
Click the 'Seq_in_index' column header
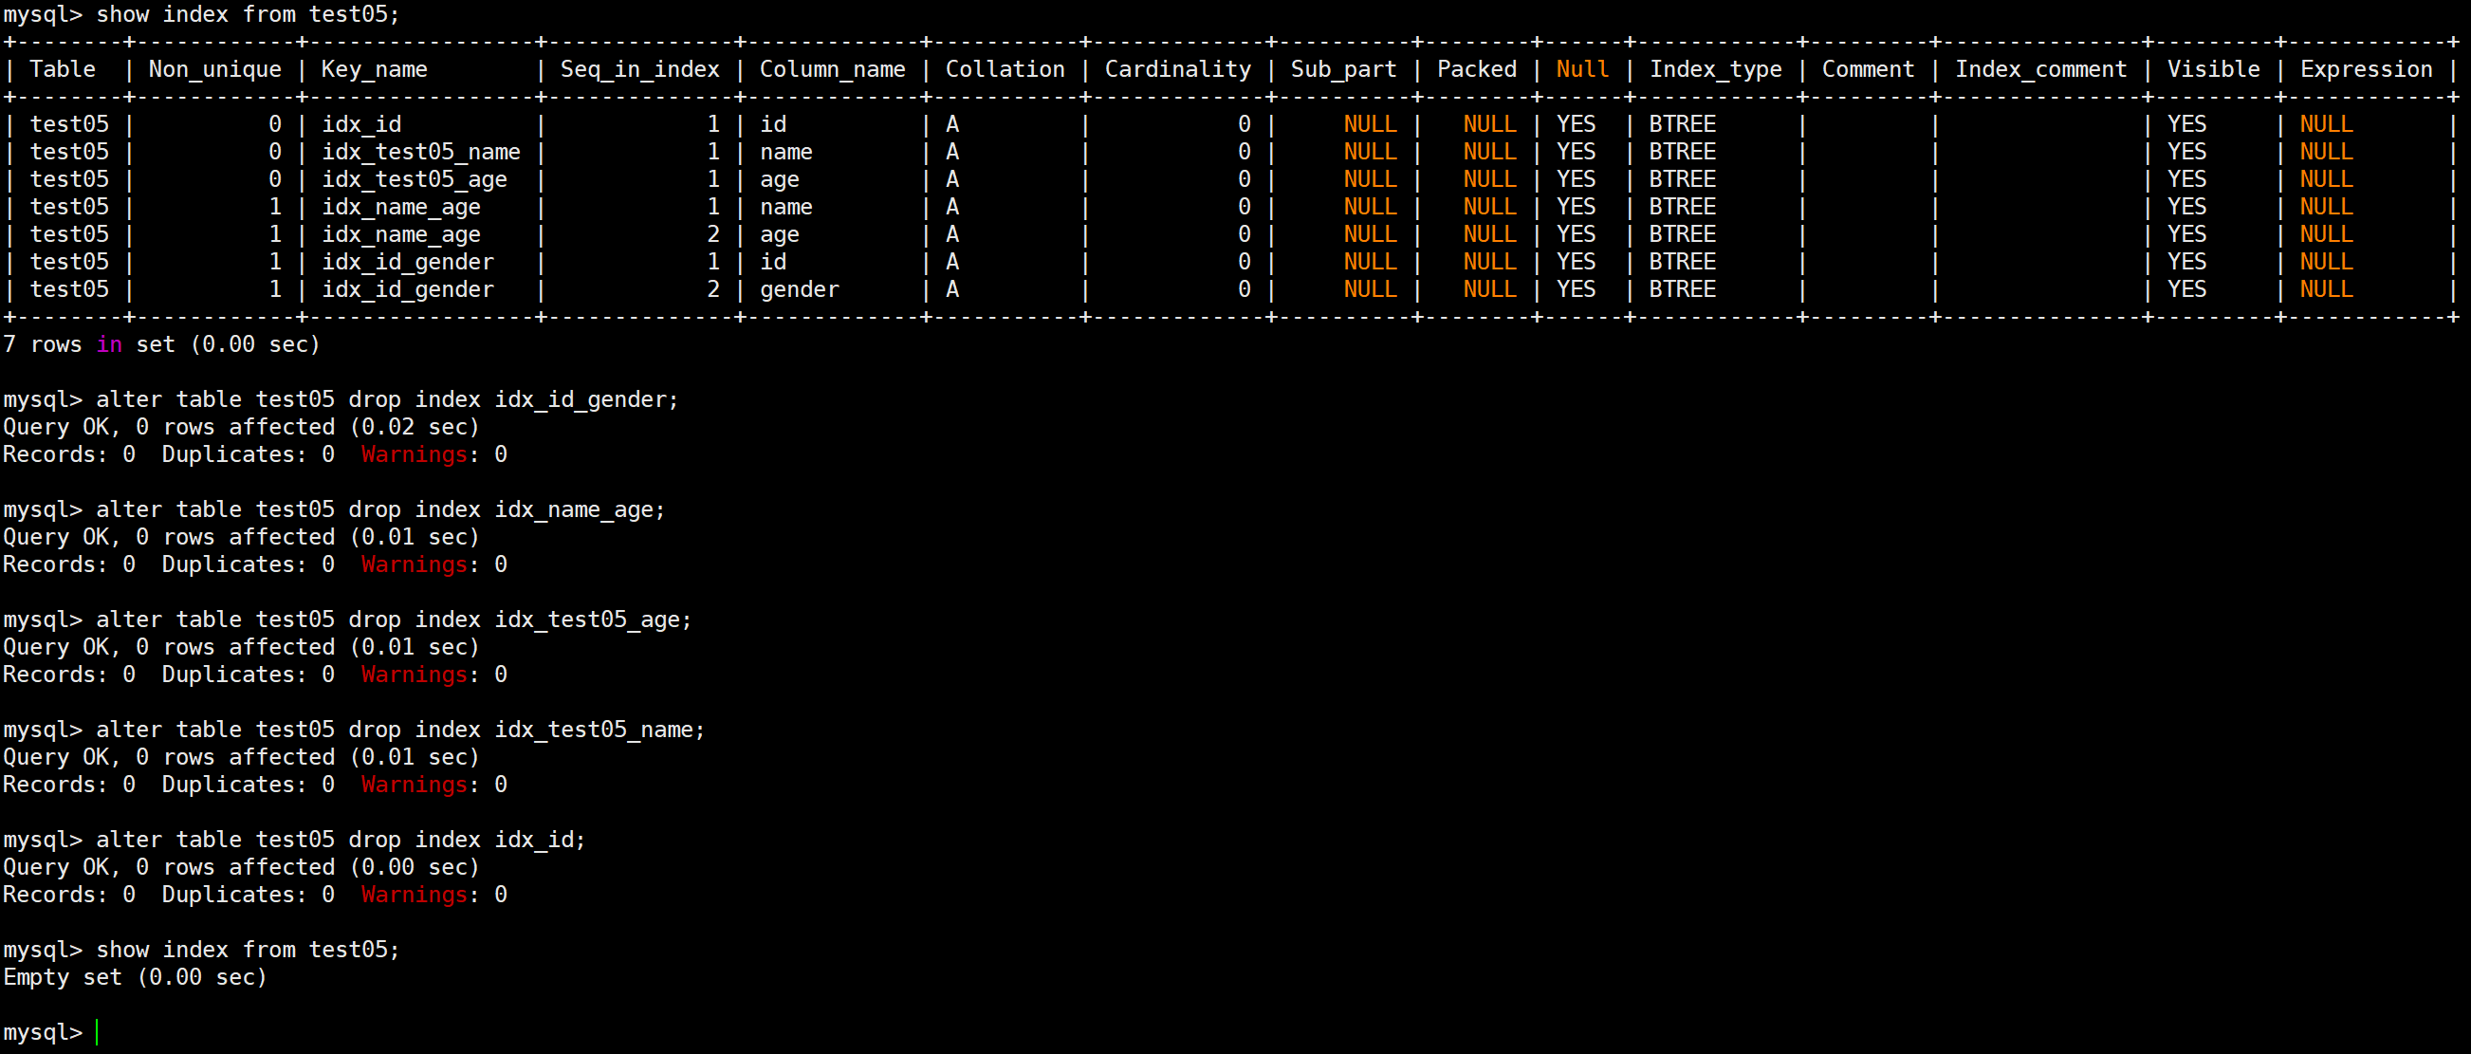(x=640, y=70)
